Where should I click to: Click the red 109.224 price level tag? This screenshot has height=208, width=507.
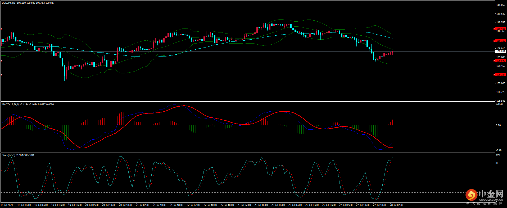pyautogui.click(x=501, y=75)
